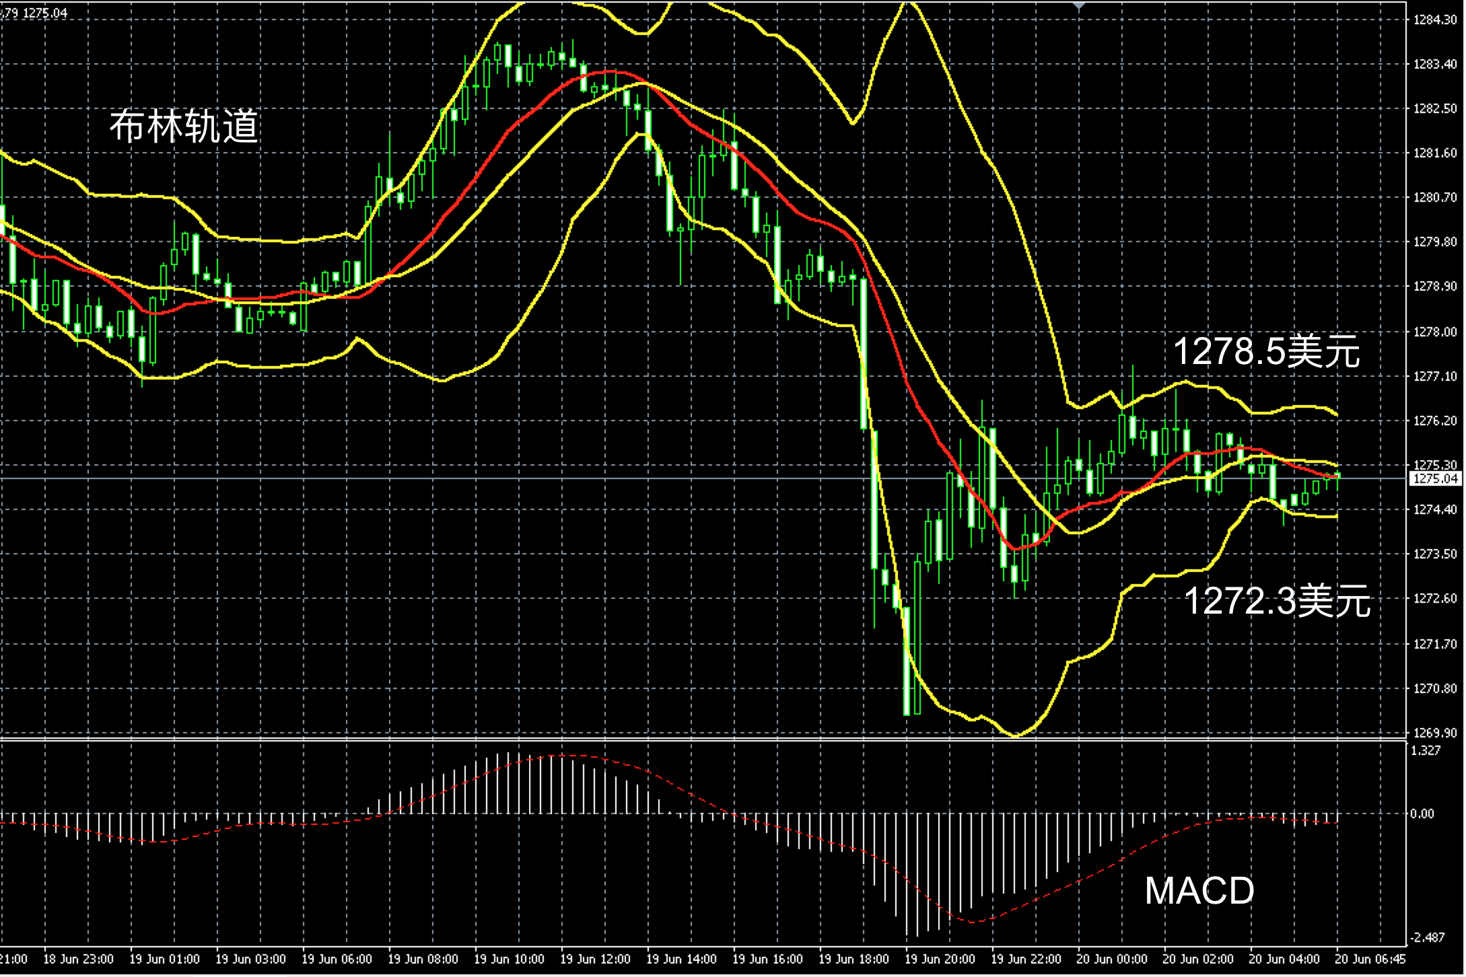The height and width of the screenshot is (977, 1466).
Task: Click the 1272.3美元 support label
Action: tap(1276, 601)
